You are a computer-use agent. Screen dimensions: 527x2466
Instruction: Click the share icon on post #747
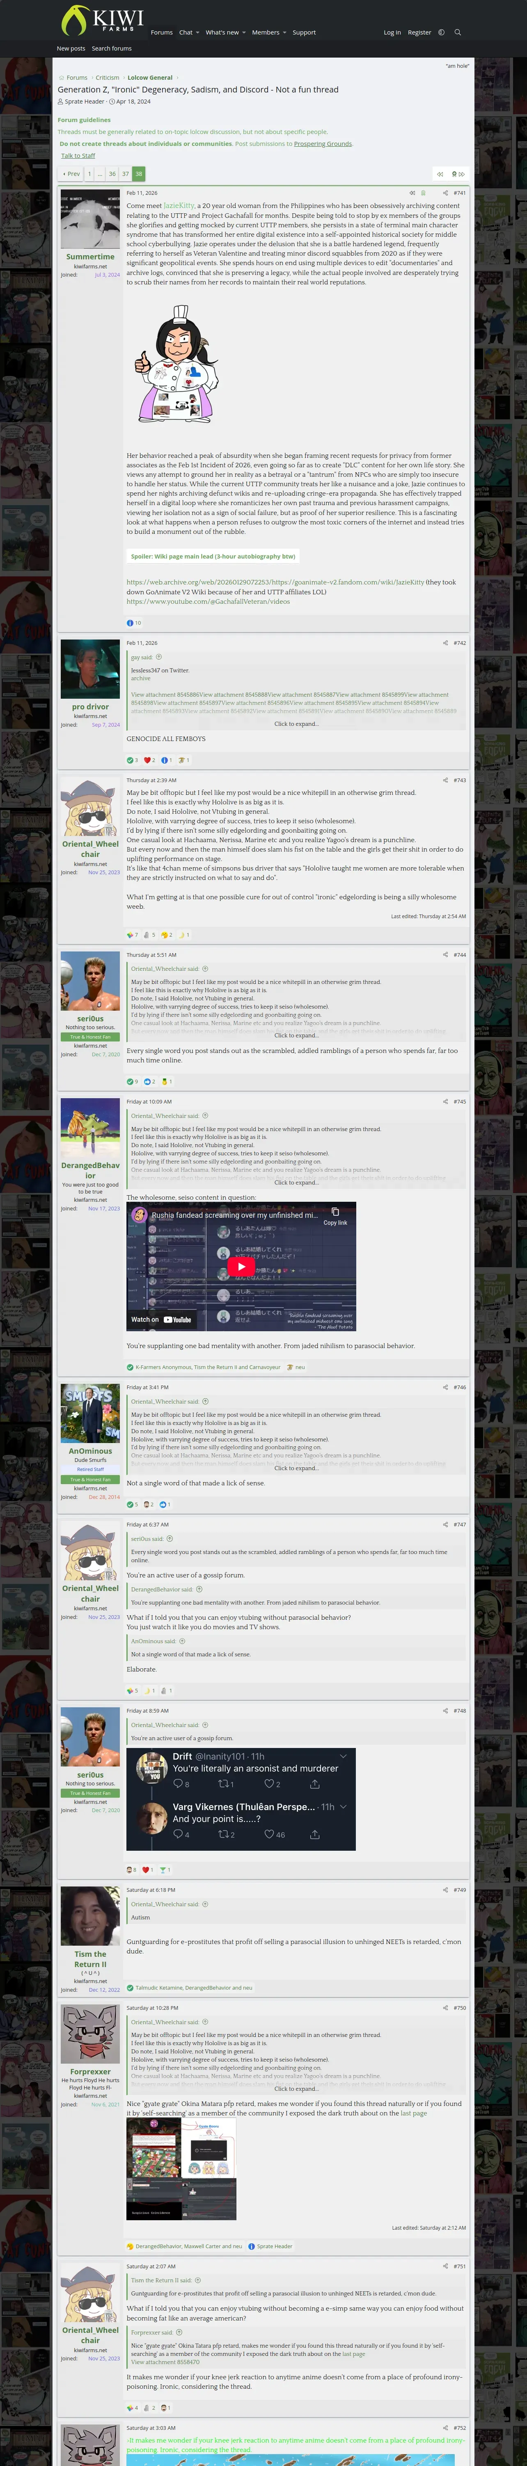tap(445, 1525)
